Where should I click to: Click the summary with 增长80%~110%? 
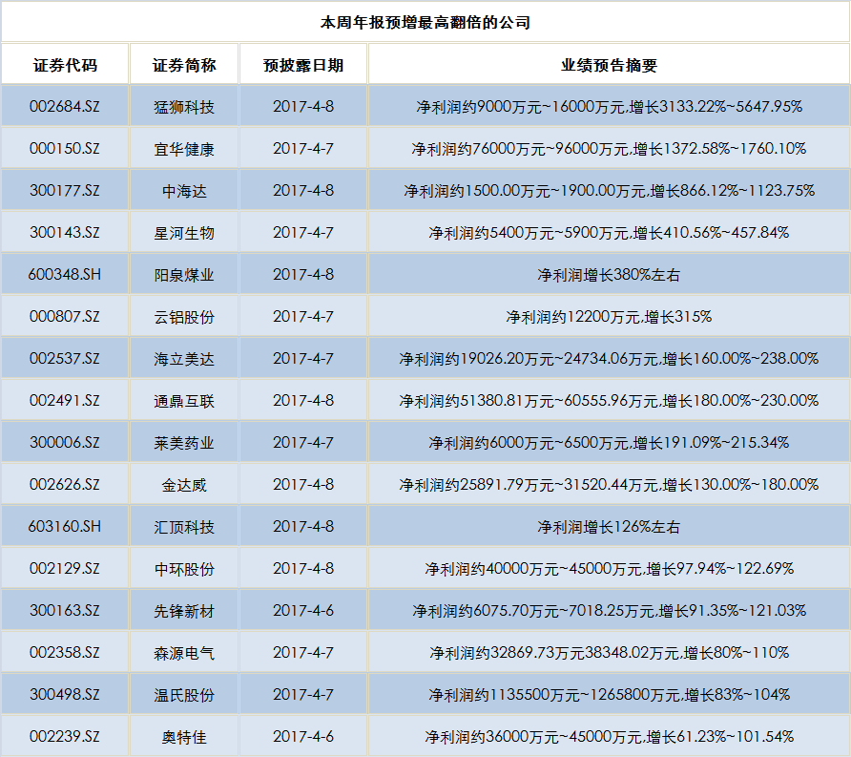pyautogui.click(x=609, y=652)
